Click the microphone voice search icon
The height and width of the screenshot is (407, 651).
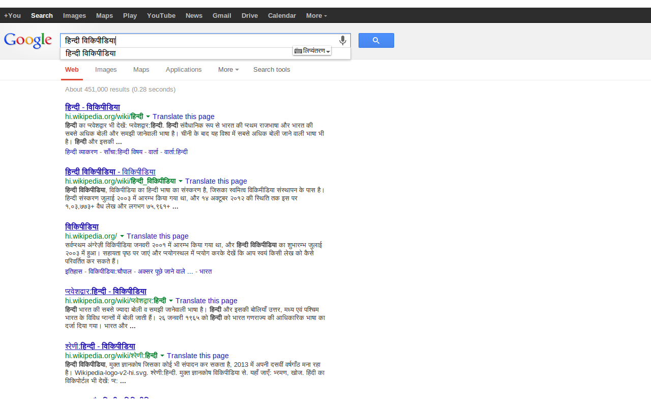tap(343, 40)
